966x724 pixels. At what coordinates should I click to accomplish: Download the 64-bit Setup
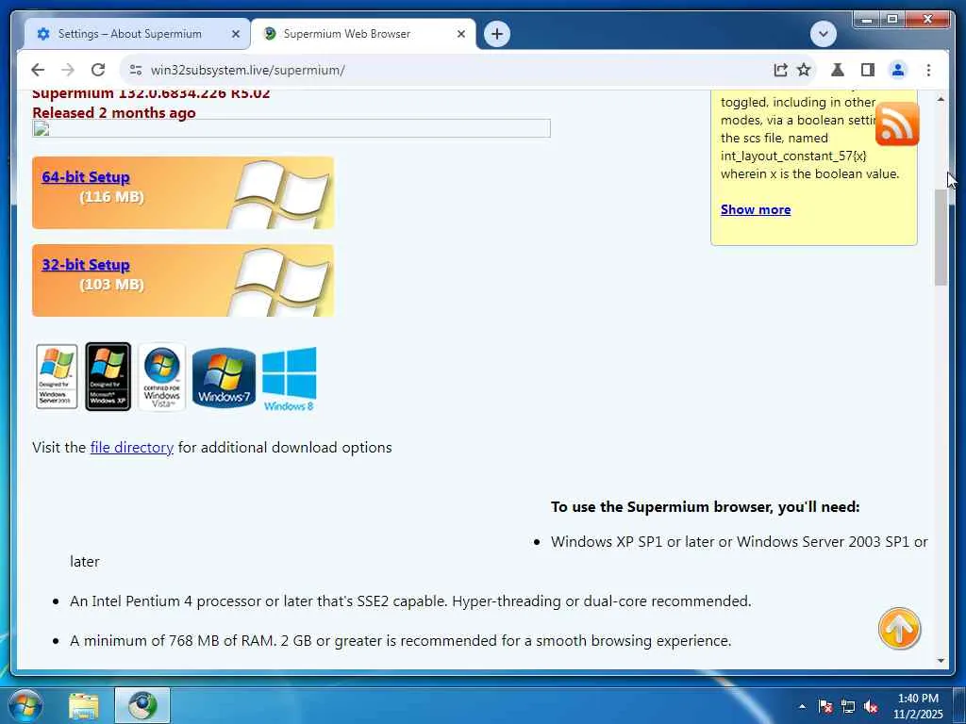[86, 176]
